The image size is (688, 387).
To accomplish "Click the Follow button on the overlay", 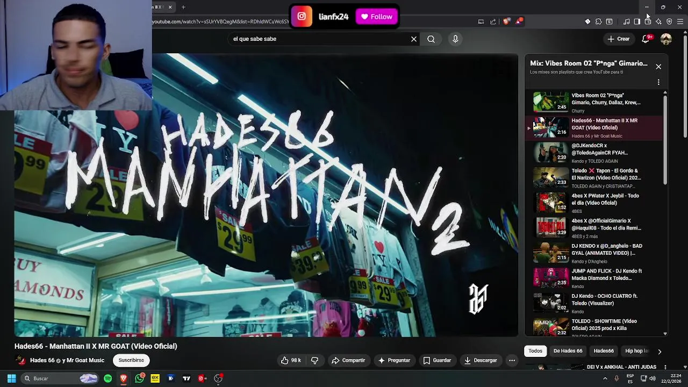I will coord(377,17).
